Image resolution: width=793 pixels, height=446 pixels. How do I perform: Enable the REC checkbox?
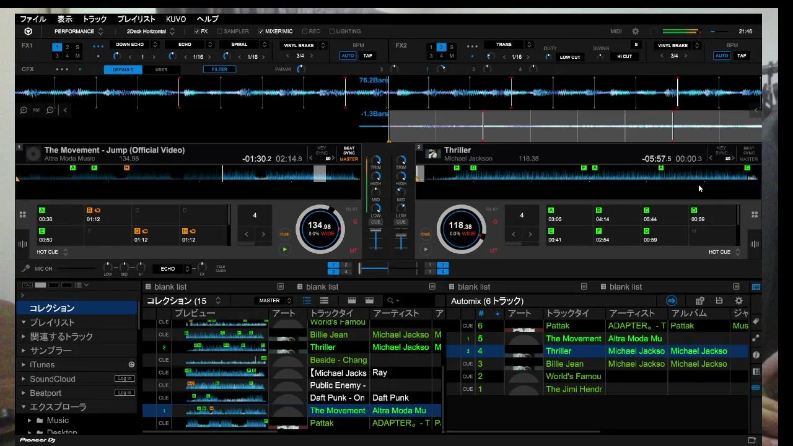coord(305,32)
